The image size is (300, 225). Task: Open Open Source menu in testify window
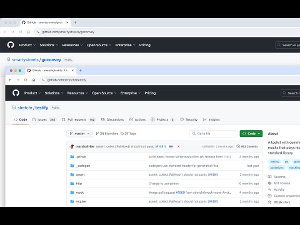104,93
